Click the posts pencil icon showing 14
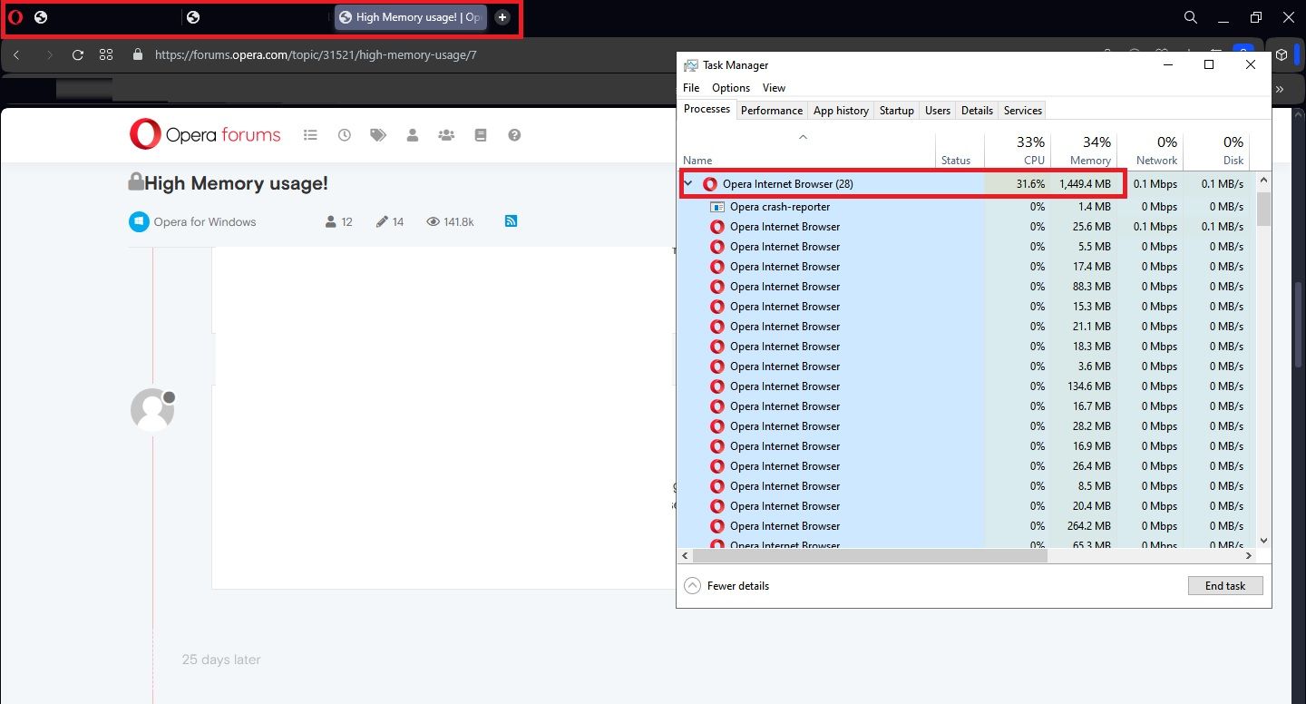1306x704 pixels. point(382,221)
